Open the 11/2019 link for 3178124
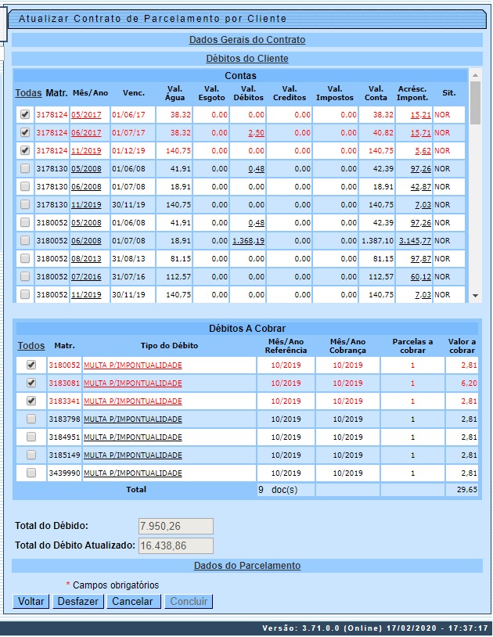Image resolution: width=493 pixels, height=637 pixels. pos(87,151)
